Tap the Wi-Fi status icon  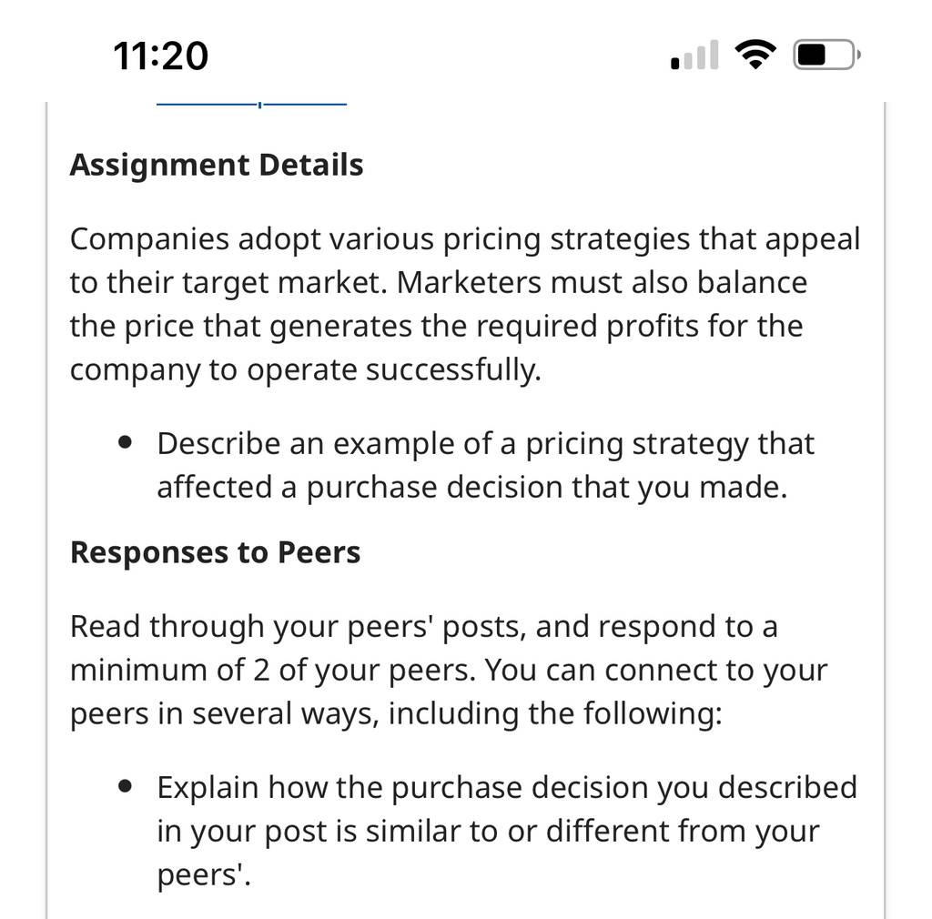pyautogui.click(x=755, y=55)
